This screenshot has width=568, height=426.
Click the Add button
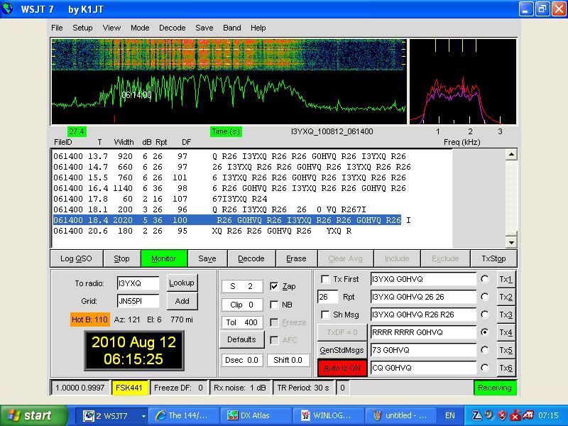click(182, 301)
